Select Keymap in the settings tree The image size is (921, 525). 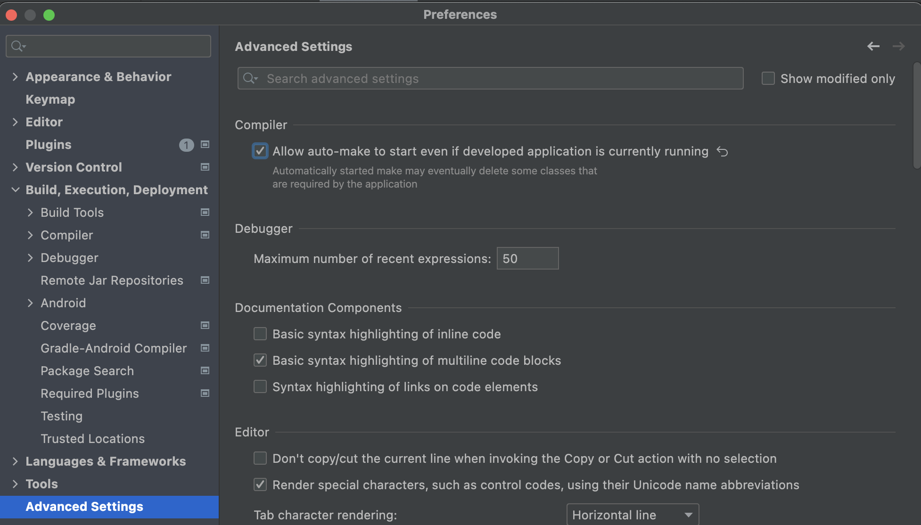click(x=50, y=99)
